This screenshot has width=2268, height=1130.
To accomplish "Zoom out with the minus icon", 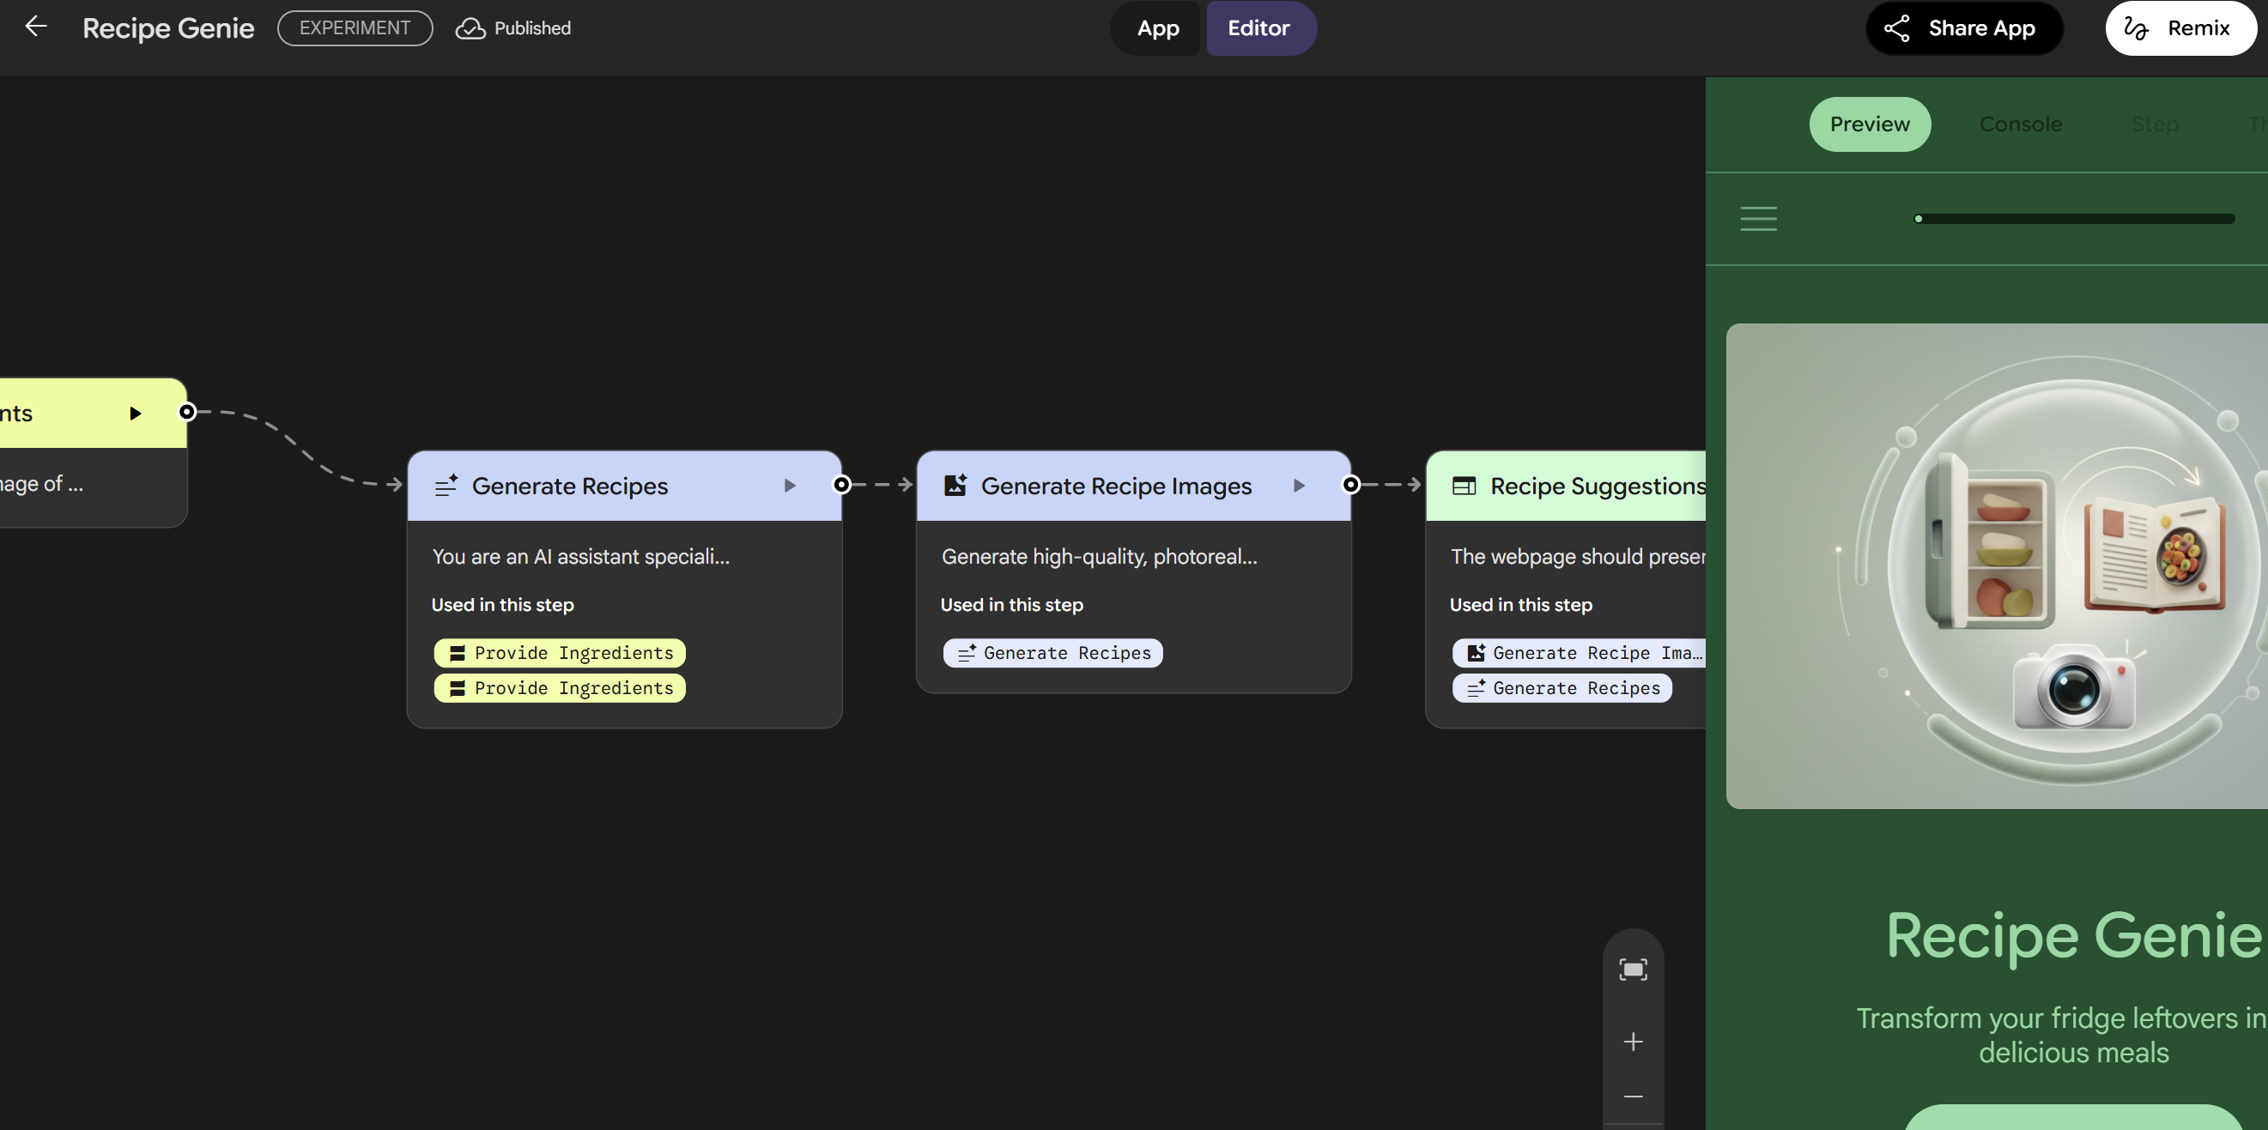I will click(x=1633, y=1097).
